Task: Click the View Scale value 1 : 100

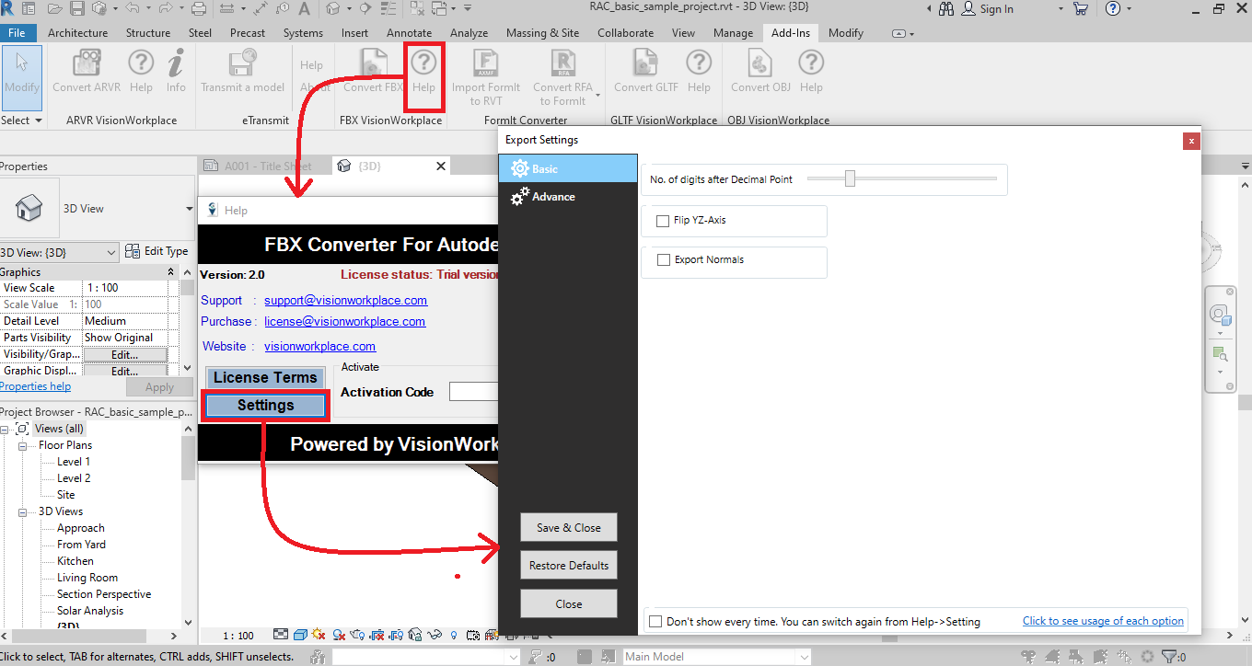Action: (x=124, y=288)
